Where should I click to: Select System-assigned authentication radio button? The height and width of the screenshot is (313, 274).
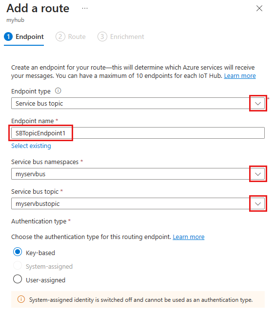[18, 265]
